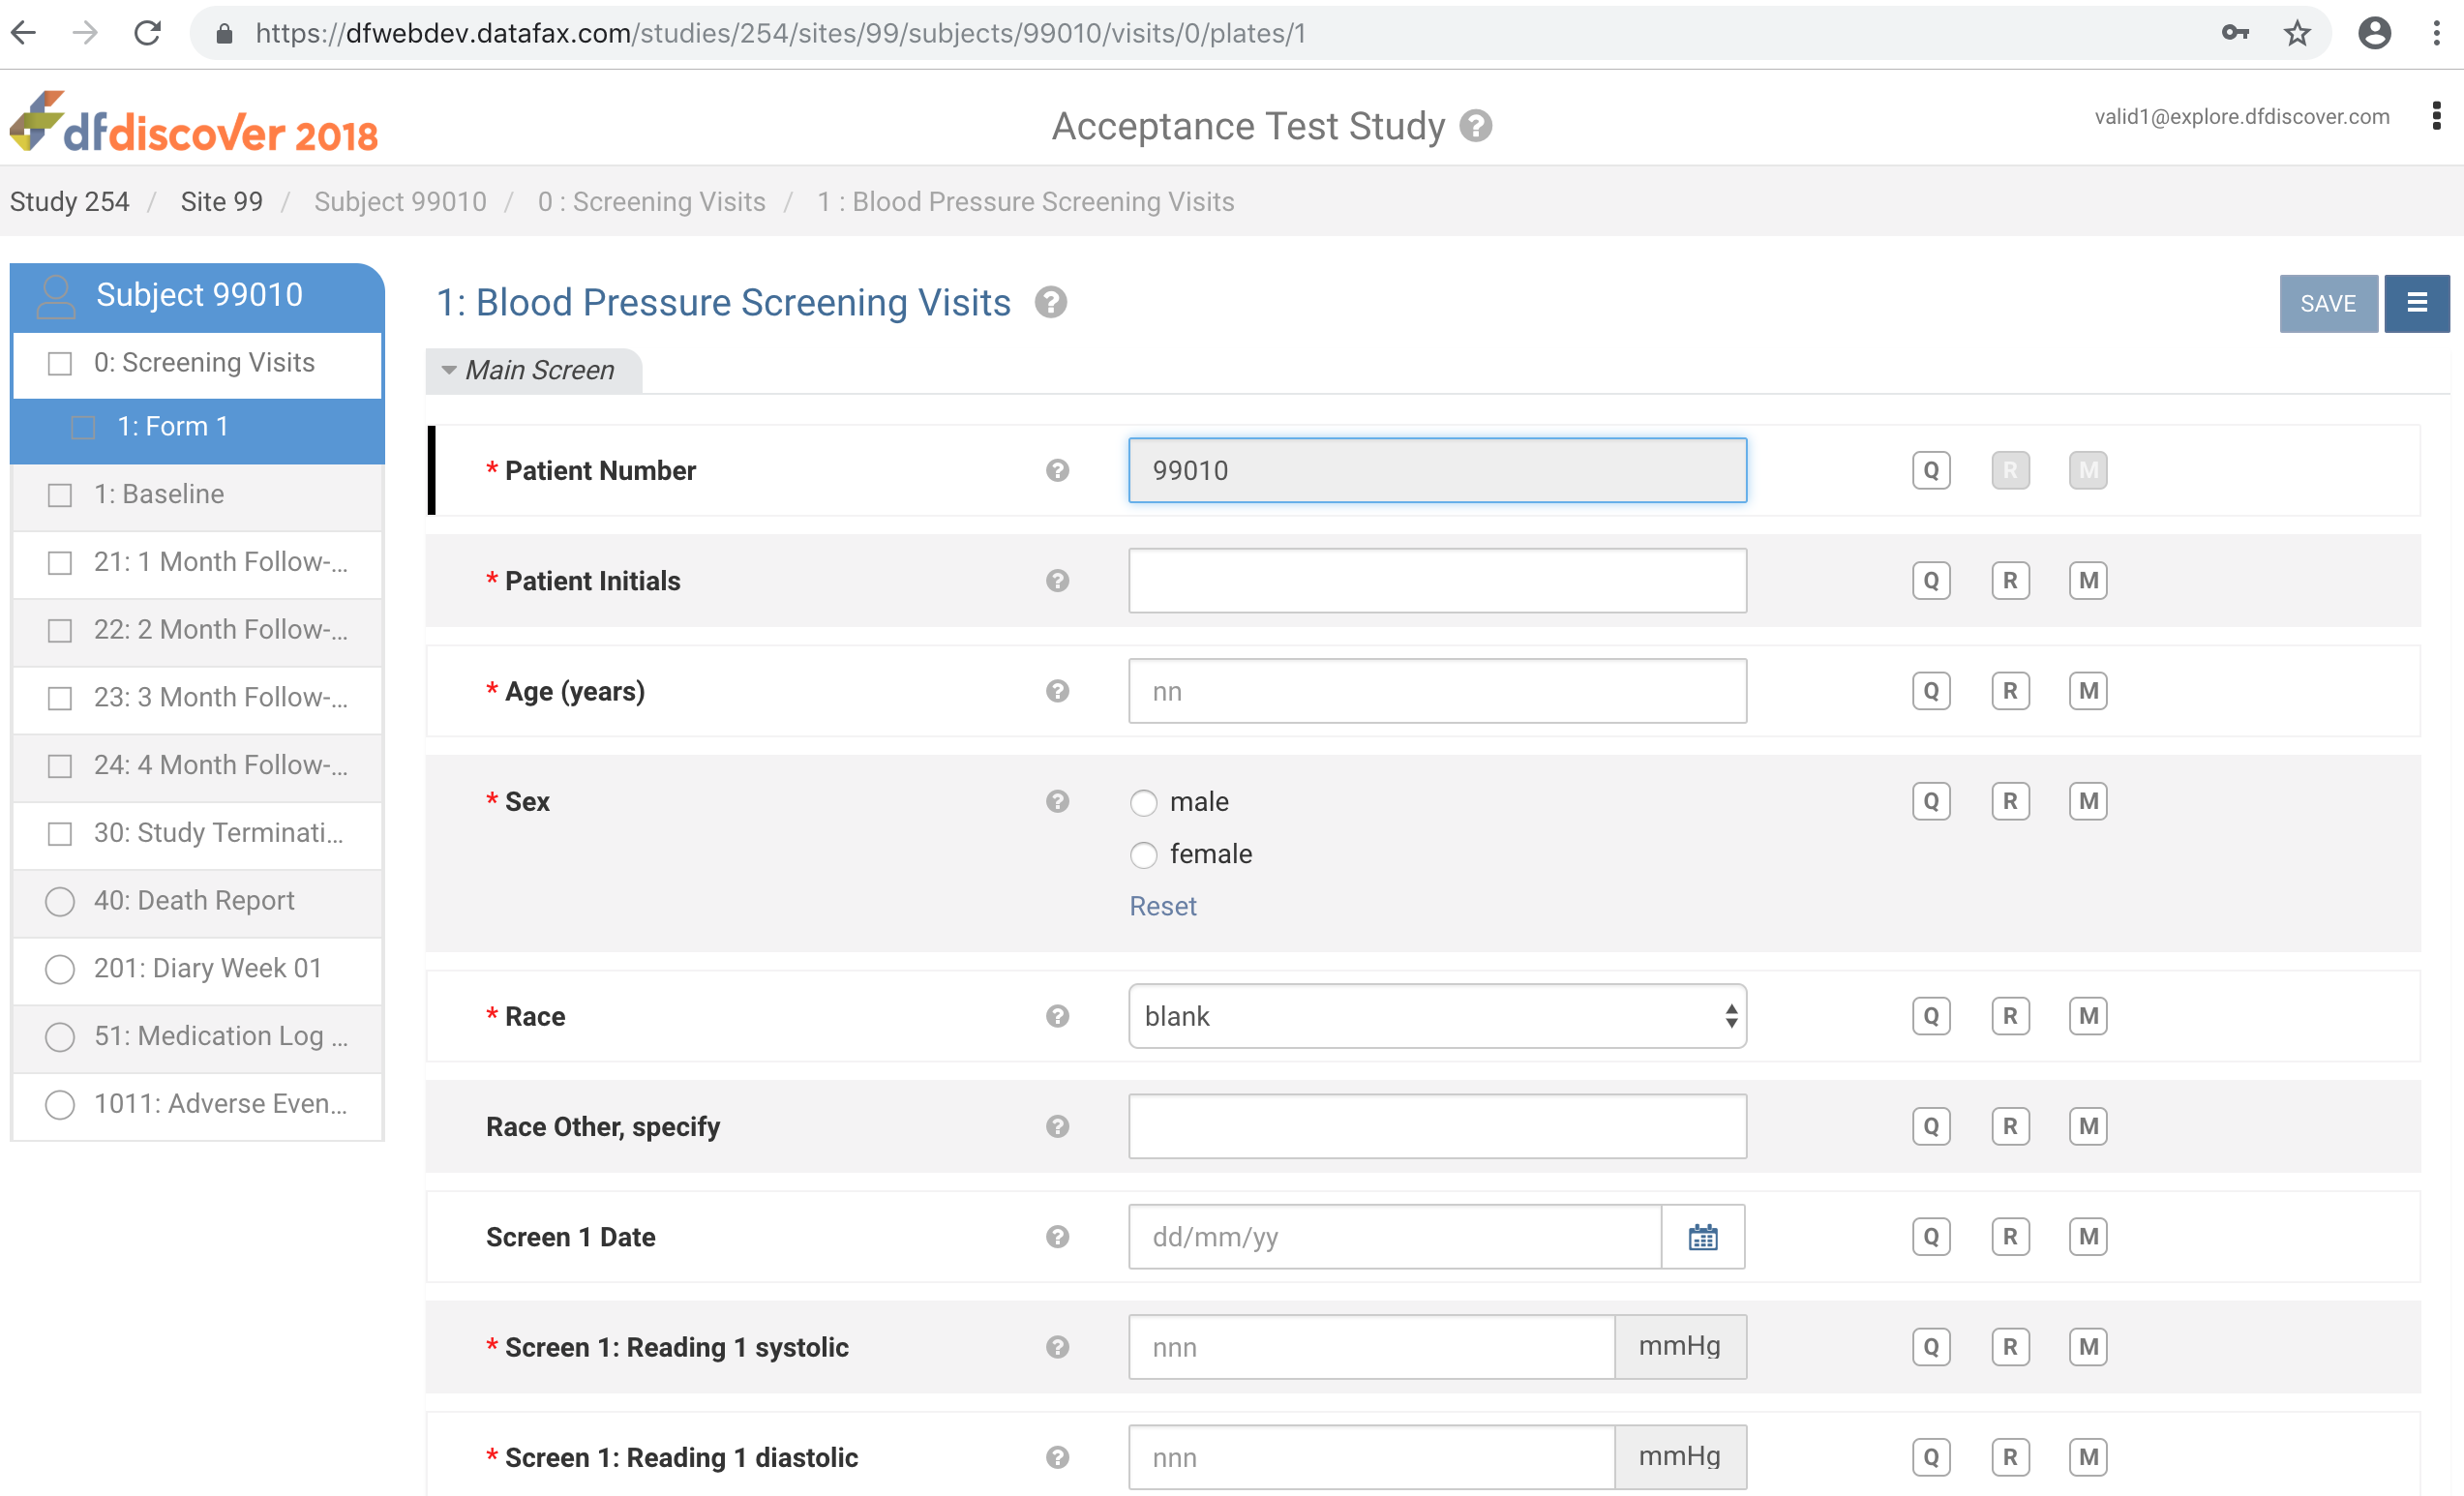Image resolution: width=2464 pixels, height=1496 pixels.
Task: Click the R reason icon for Patient Initials
Action: [x=2009, y=580]
